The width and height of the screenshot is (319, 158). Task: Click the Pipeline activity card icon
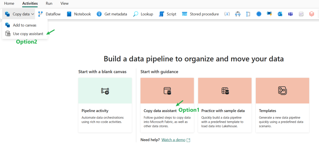click(105, 91)
